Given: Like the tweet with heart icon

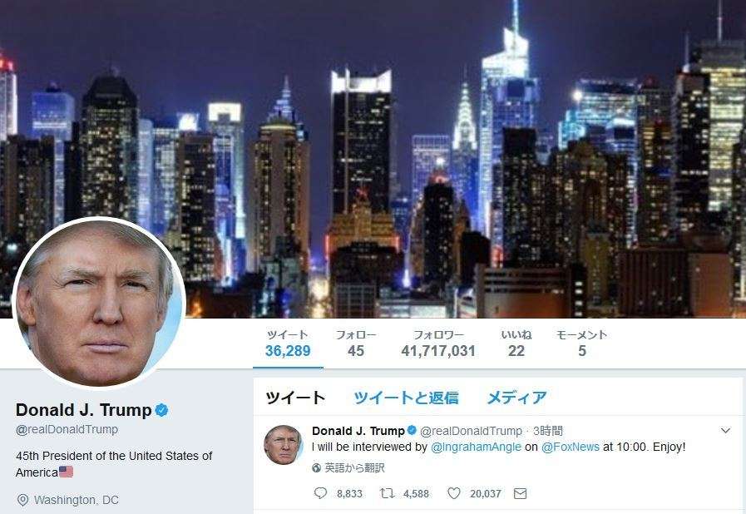Looking at the screenshot, I should (x=454, y=493).
